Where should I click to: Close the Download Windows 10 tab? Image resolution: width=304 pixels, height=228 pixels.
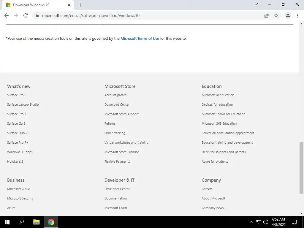[x=69, y=5]
